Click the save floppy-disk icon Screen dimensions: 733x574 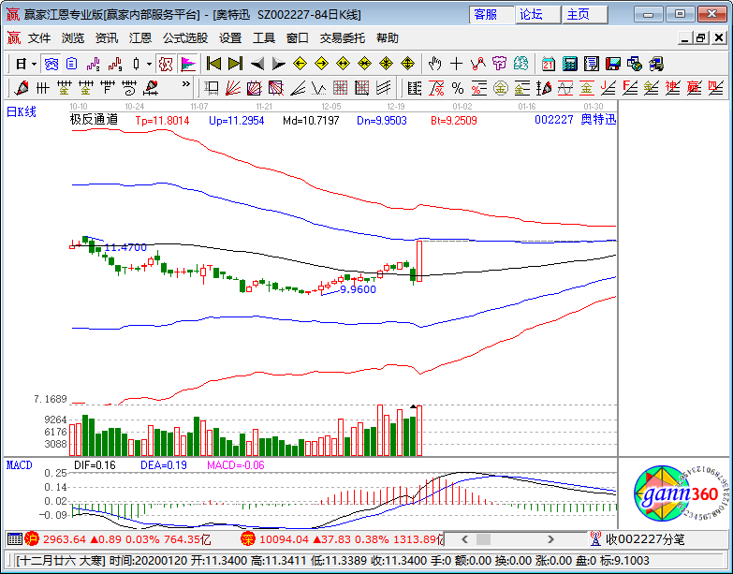click(613, 64)
